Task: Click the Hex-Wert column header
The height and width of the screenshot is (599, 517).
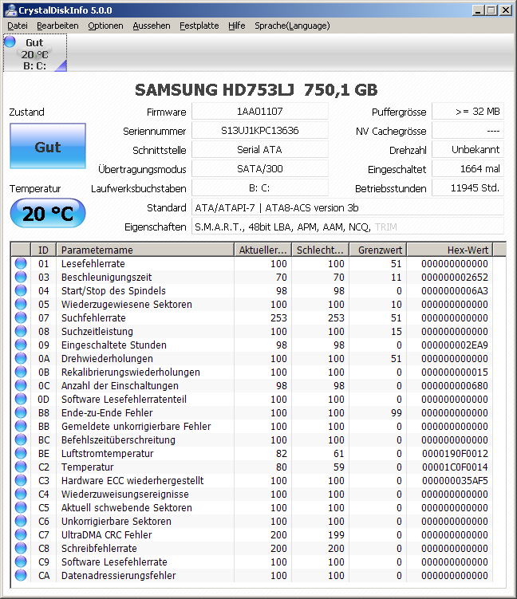Action: coord(450,250)
